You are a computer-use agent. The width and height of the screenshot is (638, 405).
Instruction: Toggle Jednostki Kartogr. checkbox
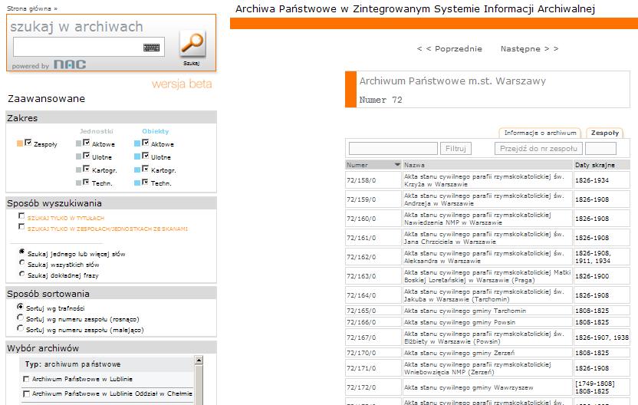[x=86, y=169]
